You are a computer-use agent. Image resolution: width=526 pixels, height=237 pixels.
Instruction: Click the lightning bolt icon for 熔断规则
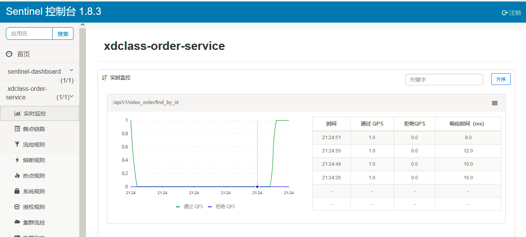point(17,160)
